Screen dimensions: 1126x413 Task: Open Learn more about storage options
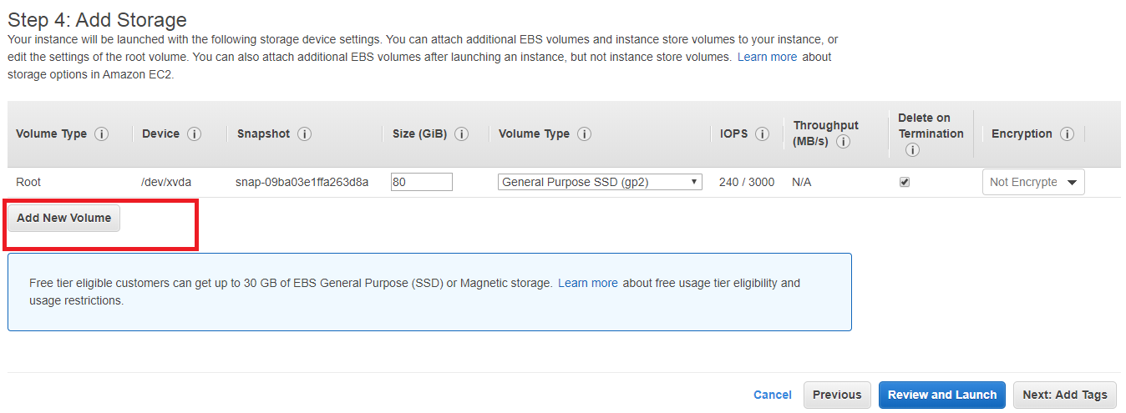(x=767, y=57)
